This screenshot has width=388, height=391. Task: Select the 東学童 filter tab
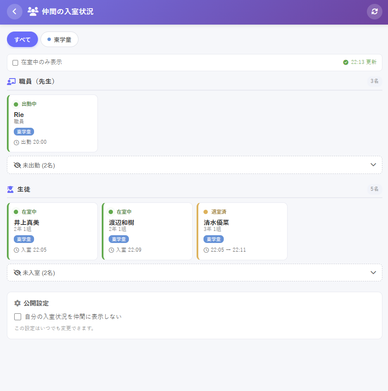(59, 39)
